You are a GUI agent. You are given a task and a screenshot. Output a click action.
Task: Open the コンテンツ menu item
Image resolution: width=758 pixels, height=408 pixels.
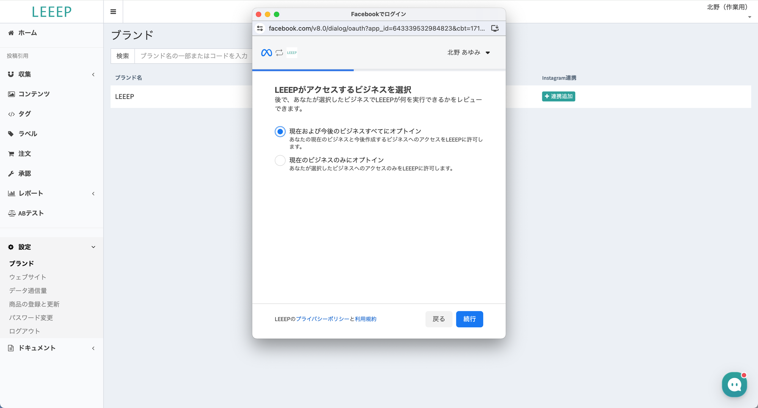click(x=34, y=94)
